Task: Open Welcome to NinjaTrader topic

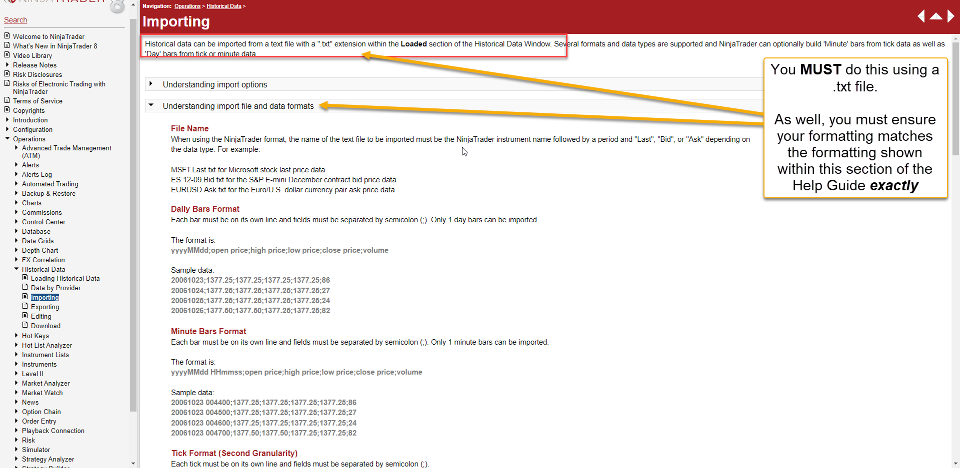Action: (x=48, y=36)
